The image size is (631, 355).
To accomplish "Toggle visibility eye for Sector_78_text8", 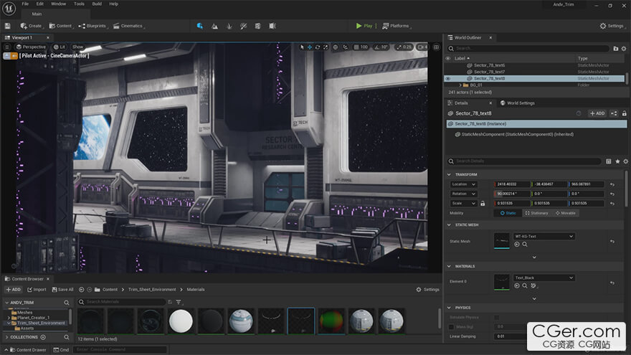I will [x=448, y=78].
